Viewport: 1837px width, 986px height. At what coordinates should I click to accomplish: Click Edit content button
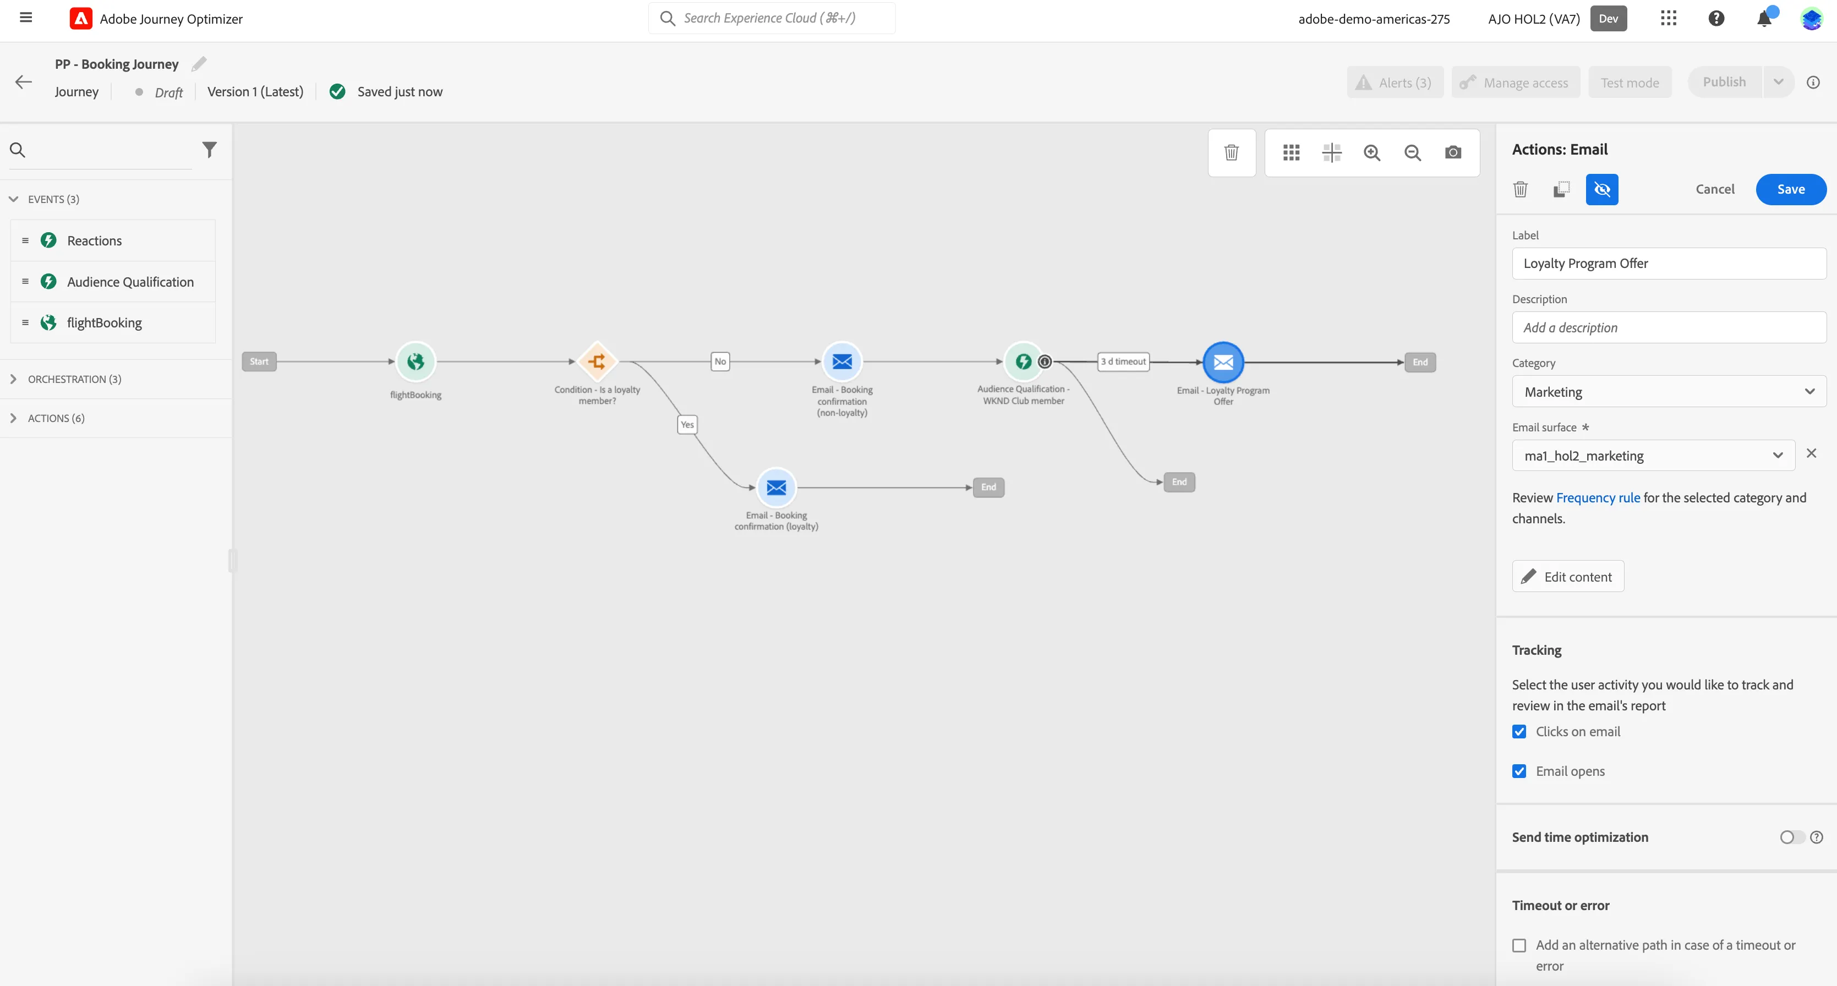1568,576
